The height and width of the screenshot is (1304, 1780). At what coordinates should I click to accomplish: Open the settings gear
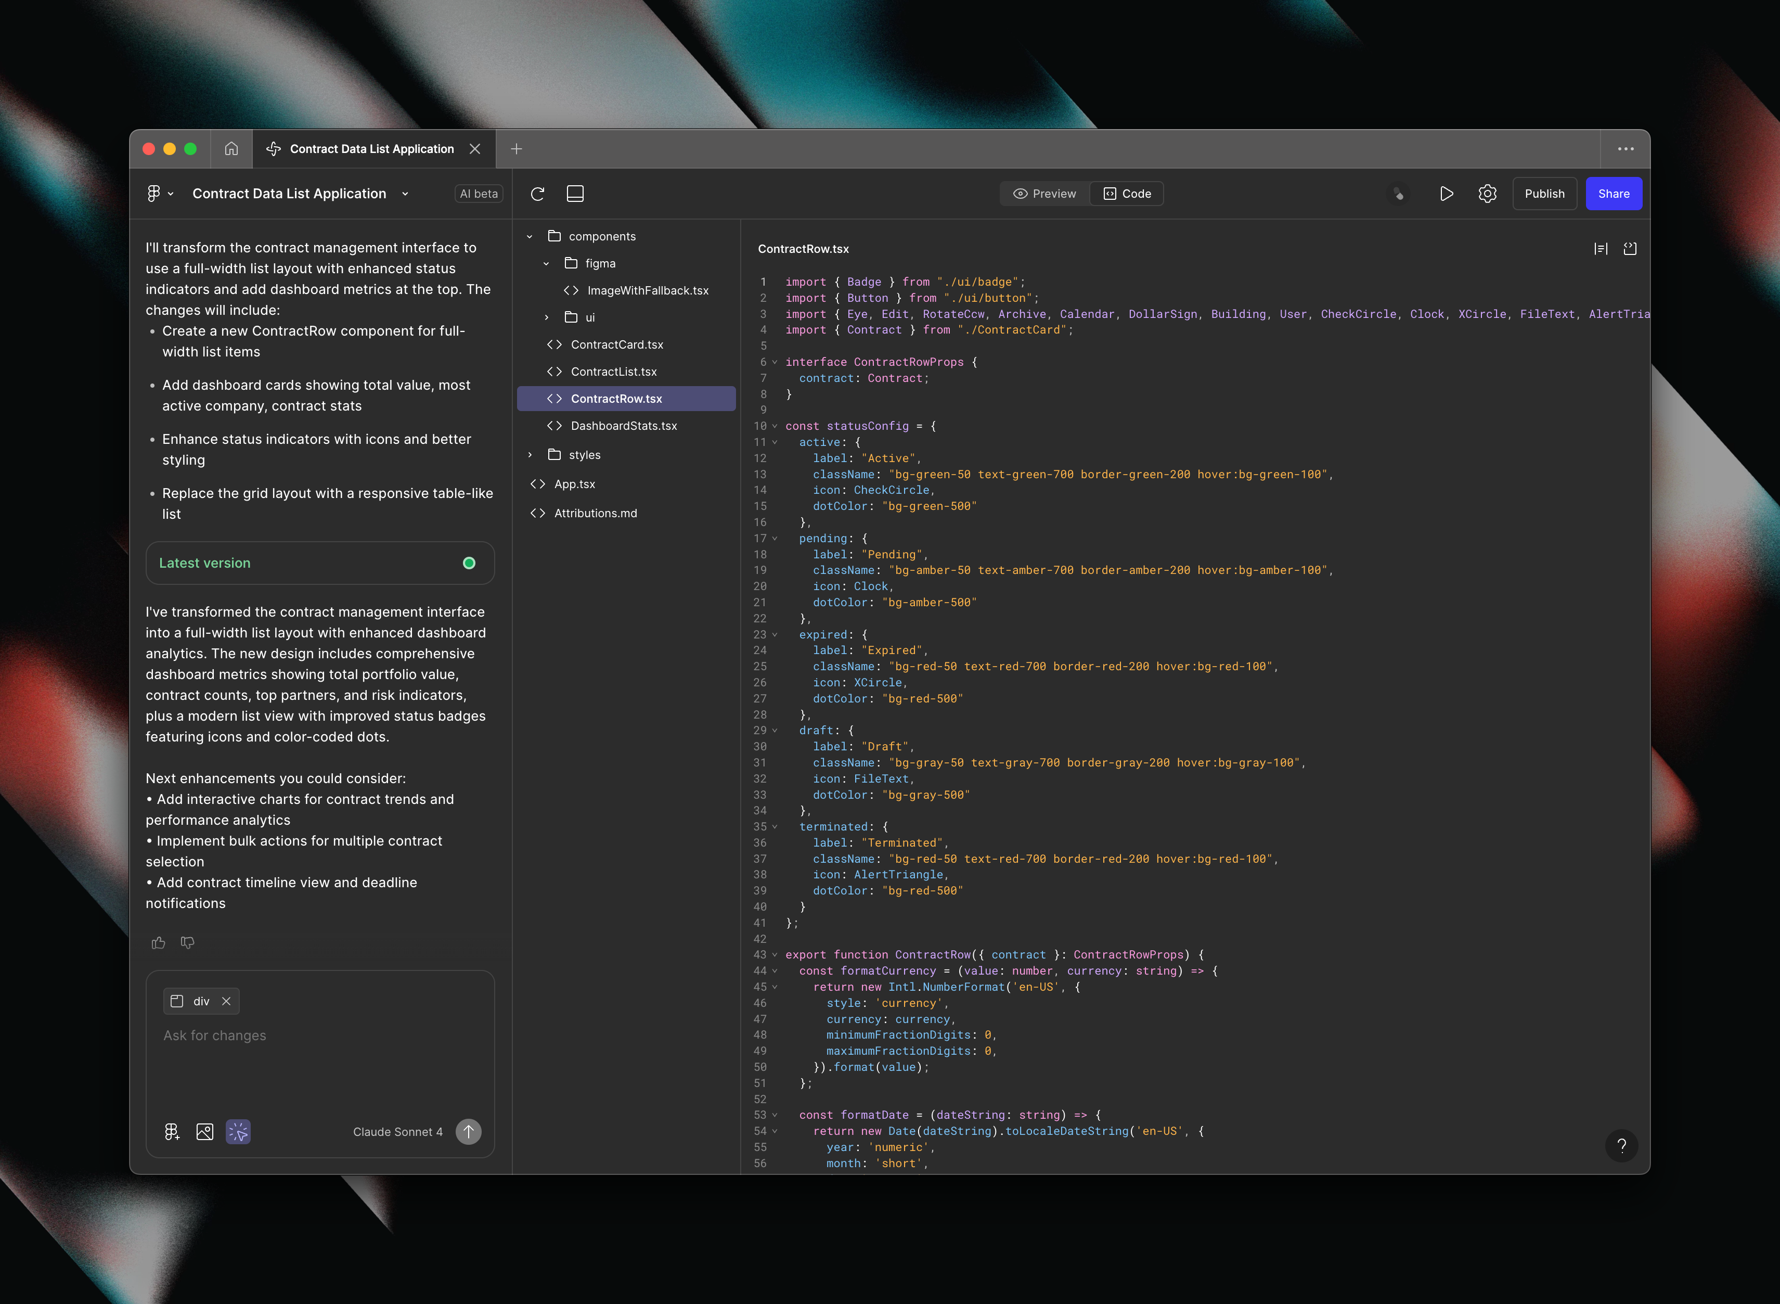(1487, 194)
